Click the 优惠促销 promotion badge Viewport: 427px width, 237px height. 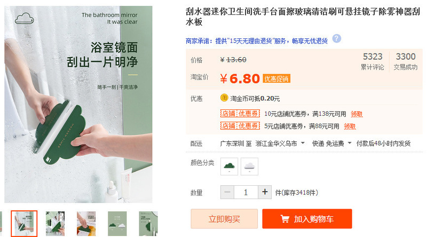tap(276, 78)
